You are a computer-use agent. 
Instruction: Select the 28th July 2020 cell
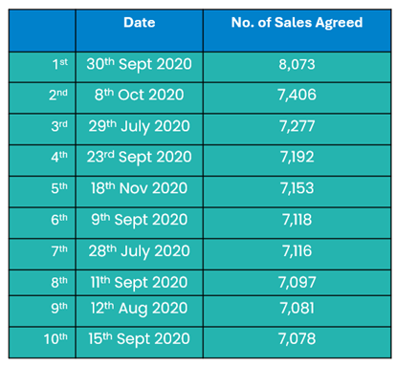point(140,251)
